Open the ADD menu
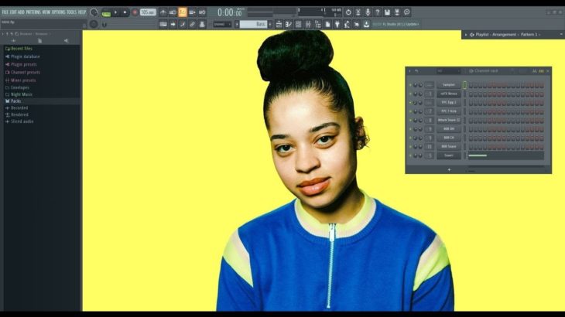 21,12
